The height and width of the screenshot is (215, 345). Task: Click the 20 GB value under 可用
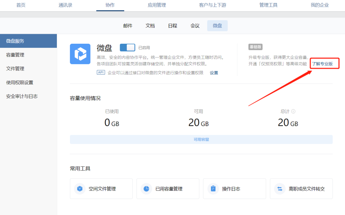click(198, 122)
